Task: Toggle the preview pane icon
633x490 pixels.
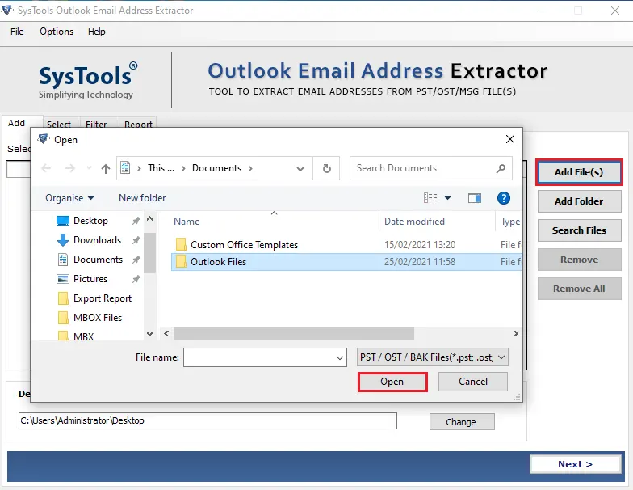Action: pos(475,198)
